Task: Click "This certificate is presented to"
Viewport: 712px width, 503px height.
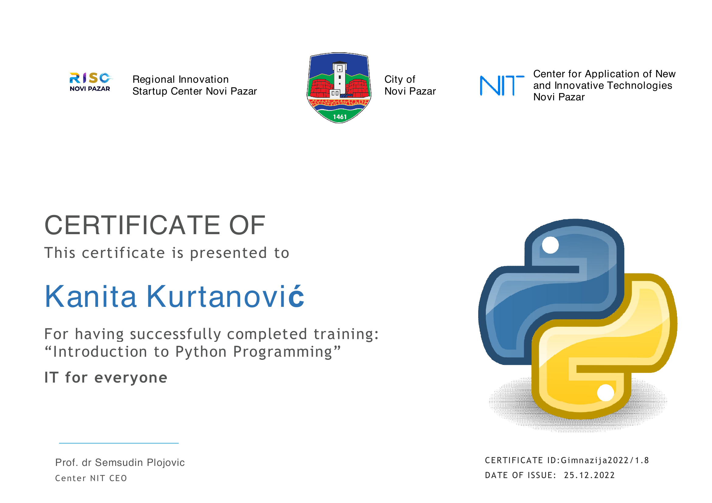Action: coord(167,253)
